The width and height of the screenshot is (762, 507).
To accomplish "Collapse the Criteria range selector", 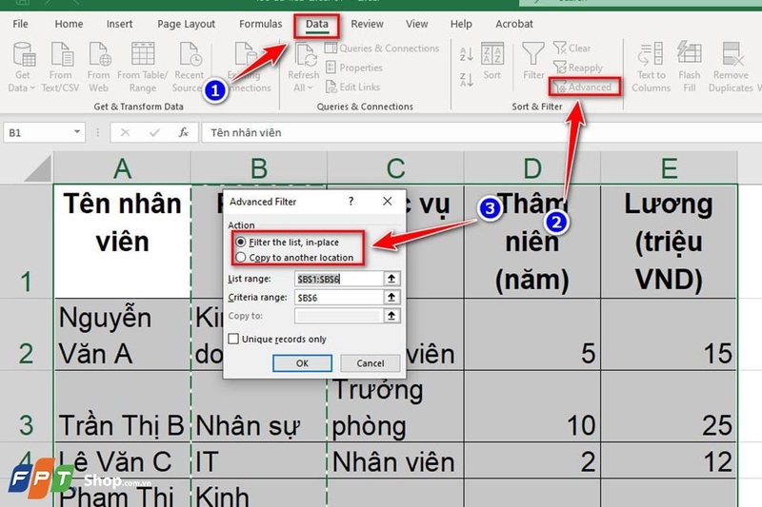I will coord(391,297).
